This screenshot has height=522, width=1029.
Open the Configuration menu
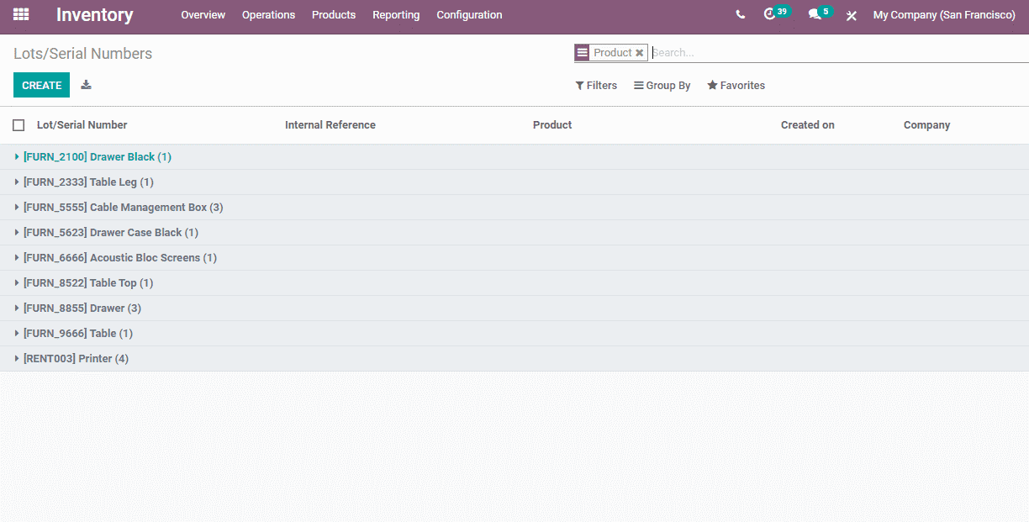click(x=469, y=15)
